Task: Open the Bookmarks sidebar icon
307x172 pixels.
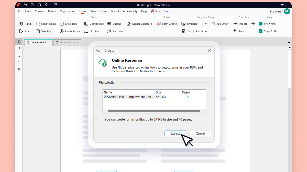Action: coord(19,55)
